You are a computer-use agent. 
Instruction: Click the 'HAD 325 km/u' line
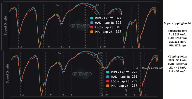click(x=177, y=38)
